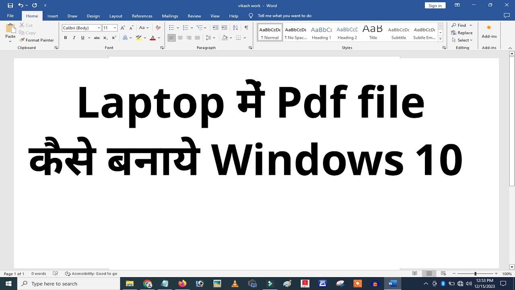Open Chrome from the taskbar
515x290 pixels.
(x=147, y=284)
